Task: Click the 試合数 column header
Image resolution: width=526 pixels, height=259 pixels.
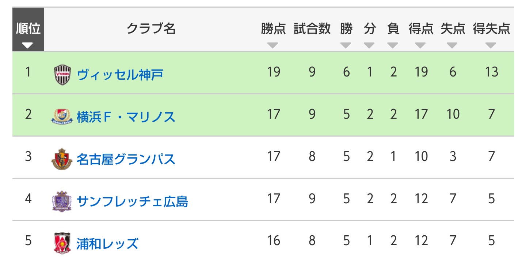Action: (312, 28)
